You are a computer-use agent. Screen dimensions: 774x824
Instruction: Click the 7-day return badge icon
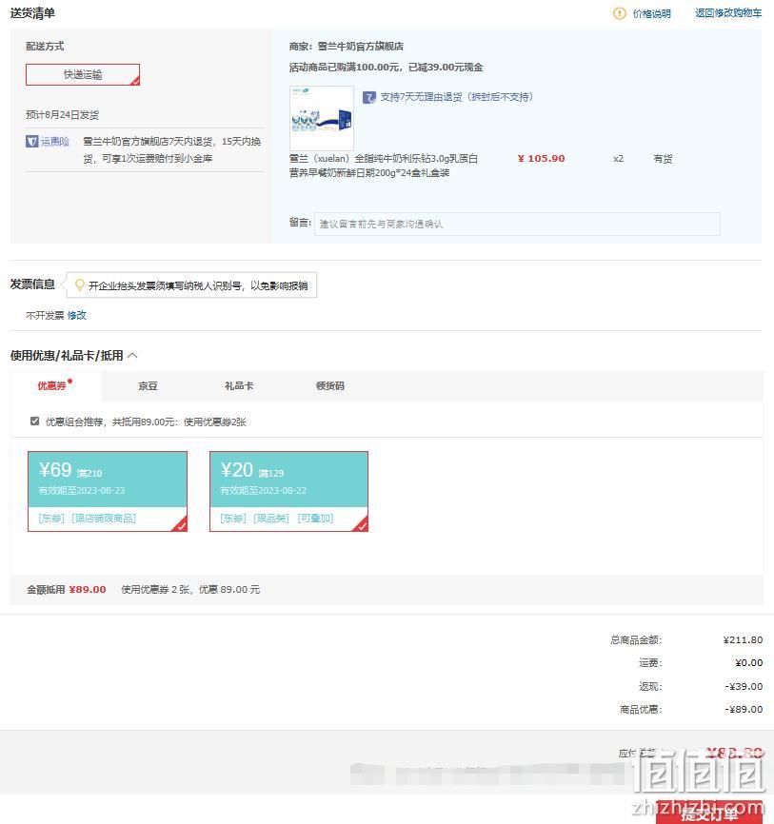(369, 97)
